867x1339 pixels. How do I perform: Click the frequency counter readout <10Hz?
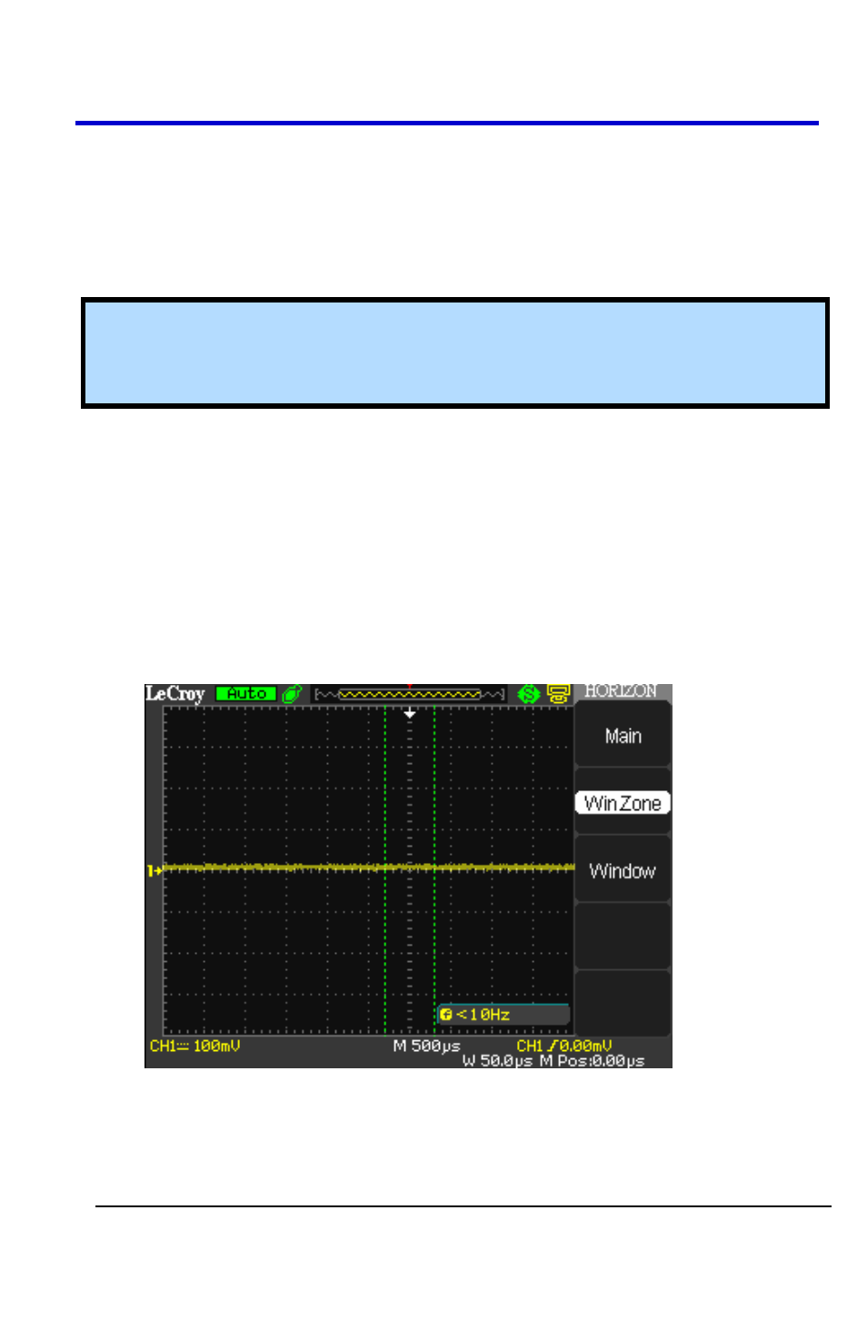[x=503, y=1014]
